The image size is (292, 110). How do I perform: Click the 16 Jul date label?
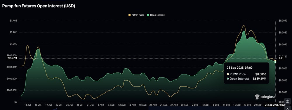point(38,105)
